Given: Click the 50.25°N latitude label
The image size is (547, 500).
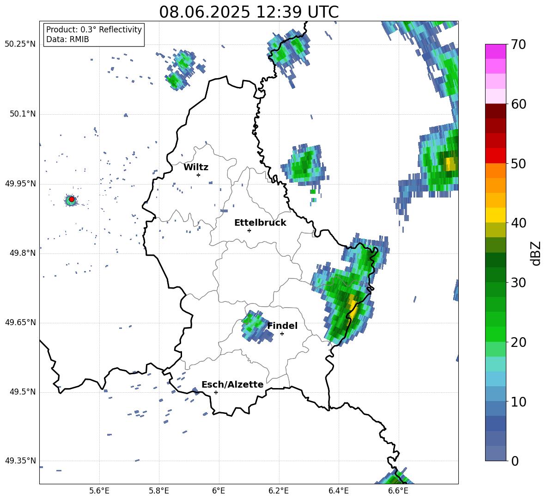Looking at the screenshot, I should [x=20, y=44].
